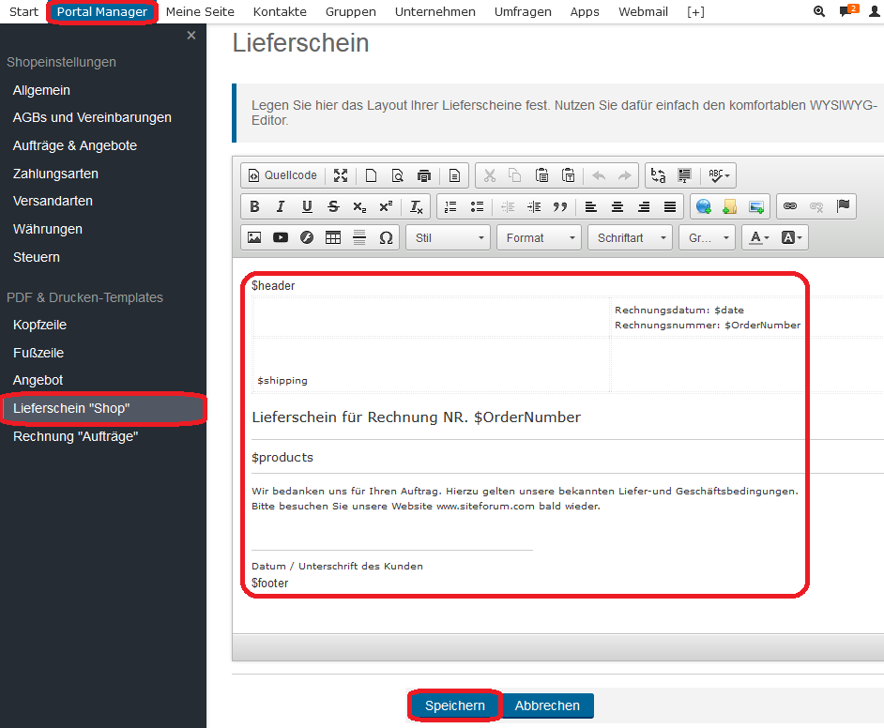This screenshot has width=884, height=728.
Task: Toggle superscript formatting
Action: 386,206
